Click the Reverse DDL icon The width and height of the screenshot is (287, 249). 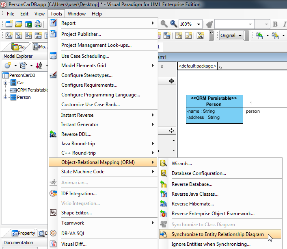(x=53, y=134)
